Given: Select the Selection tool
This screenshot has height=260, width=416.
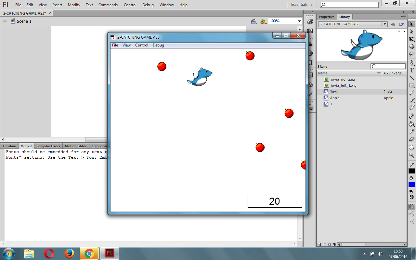Looking at the screenshot, I should point(411,23).
